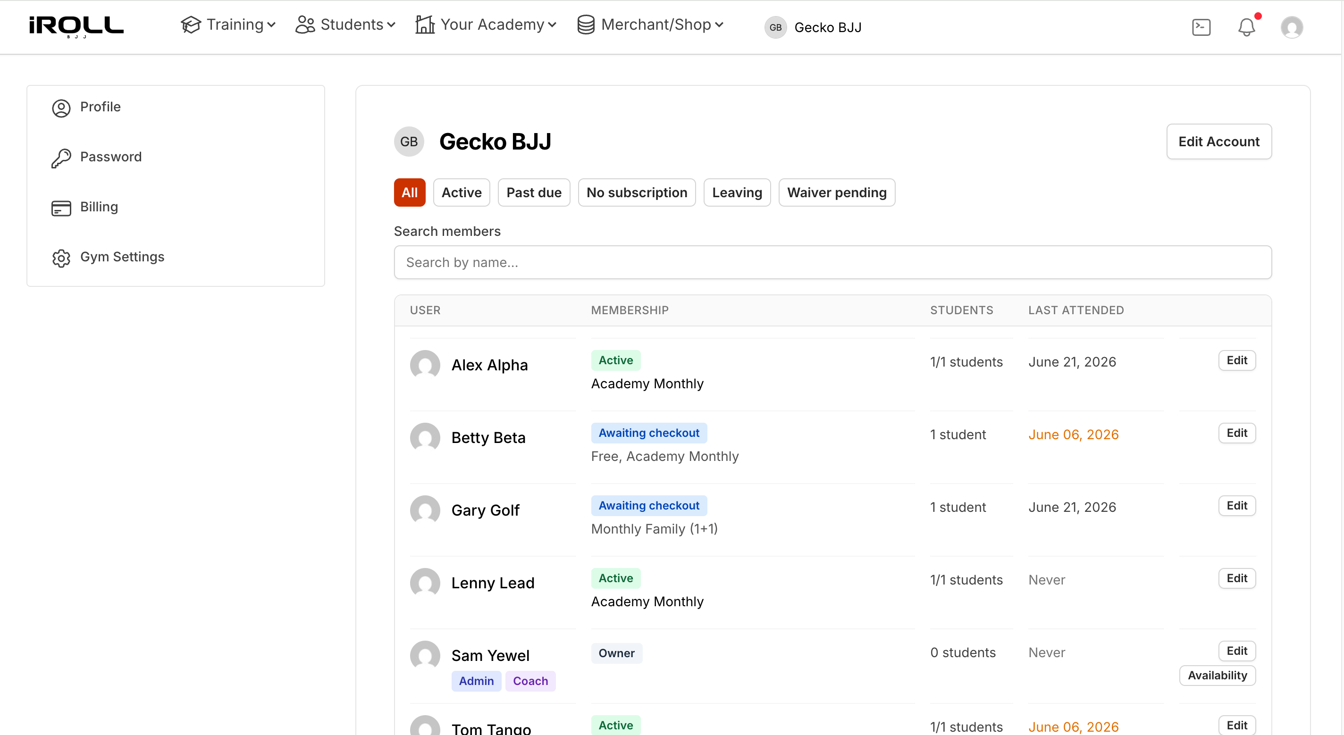
Task: Focus the Search by name field
Action: (x=833, y=262)
